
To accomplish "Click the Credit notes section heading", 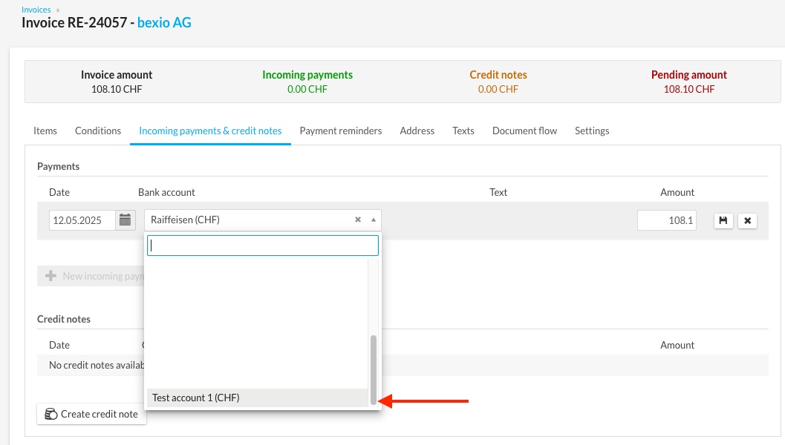I will (64, 319).
